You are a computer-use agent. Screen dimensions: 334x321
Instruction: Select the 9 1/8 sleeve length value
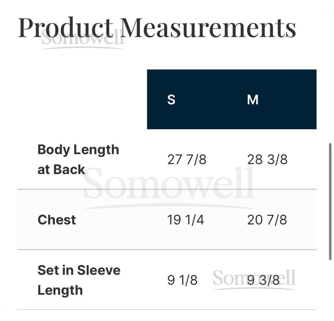[182, 280]
